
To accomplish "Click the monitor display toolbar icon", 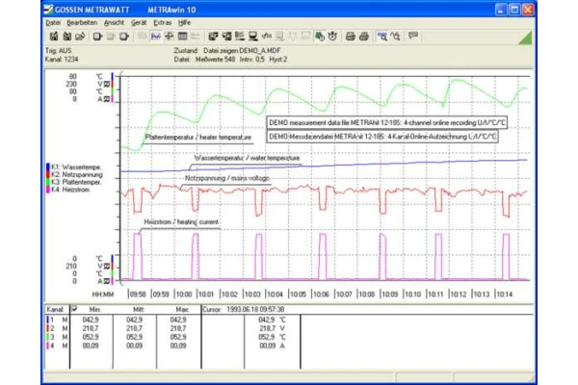I will click(x=252, y=37).
